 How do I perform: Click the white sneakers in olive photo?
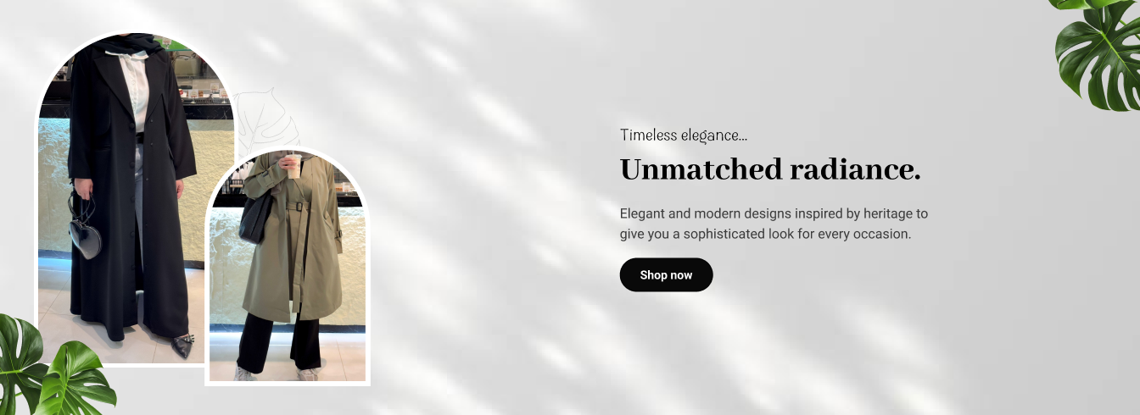pyautogui.click(x=276, y=373)
